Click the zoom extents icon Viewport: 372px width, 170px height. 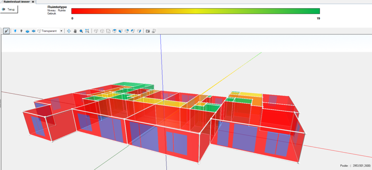point(87,31)
